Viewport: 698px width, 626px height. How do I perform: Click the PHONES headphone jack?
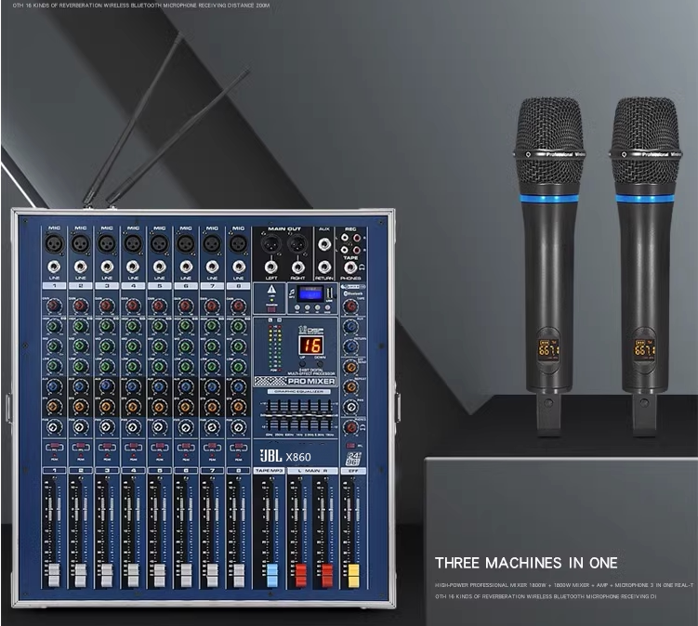click(x=350, y=267)
